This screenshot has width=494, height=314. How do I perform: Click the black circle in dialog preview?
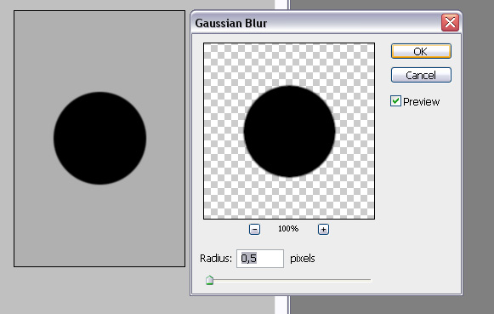point(289,131)
